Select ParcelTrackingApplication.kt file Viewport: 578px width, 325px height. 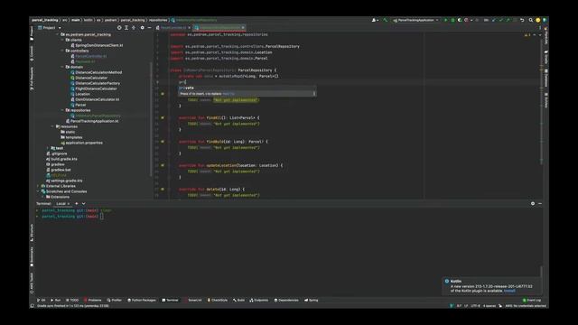(x=92, y=121)
